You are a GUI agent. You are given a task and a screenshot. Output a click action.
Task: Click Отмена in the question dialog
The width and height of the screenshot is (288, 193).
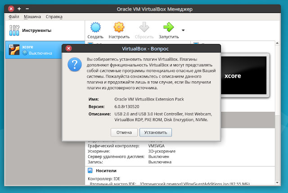[124, 132]
